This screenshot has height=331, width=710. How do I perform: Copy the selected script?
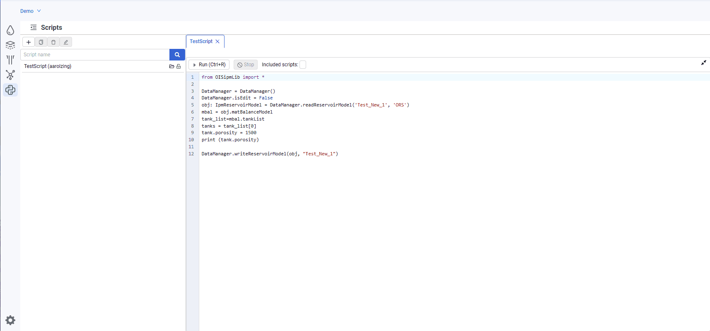(x=41, y=42)
